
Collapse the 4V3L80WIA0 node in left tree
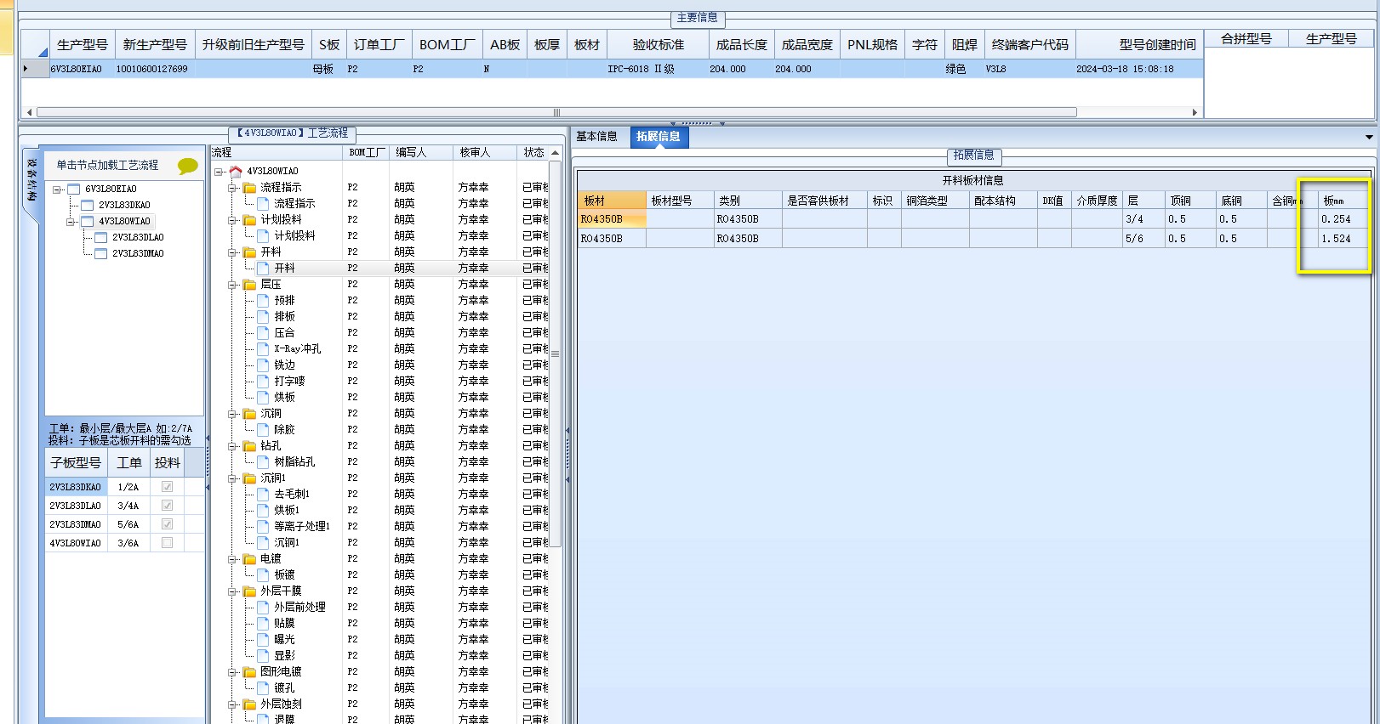coord(71,222)
